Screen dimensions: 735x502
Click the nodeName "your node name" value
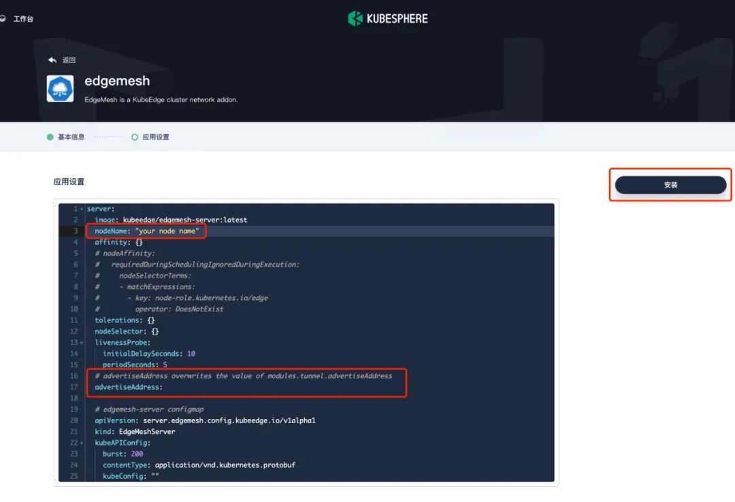tap(167, 231)
